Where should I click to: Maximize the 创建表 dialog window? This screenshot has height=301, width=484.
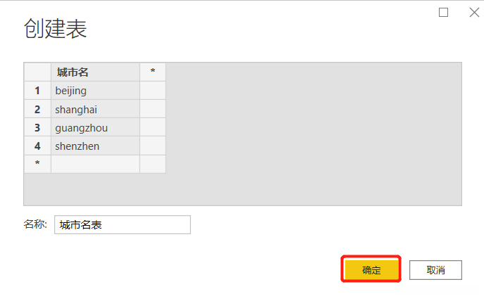tap(443, 12)
